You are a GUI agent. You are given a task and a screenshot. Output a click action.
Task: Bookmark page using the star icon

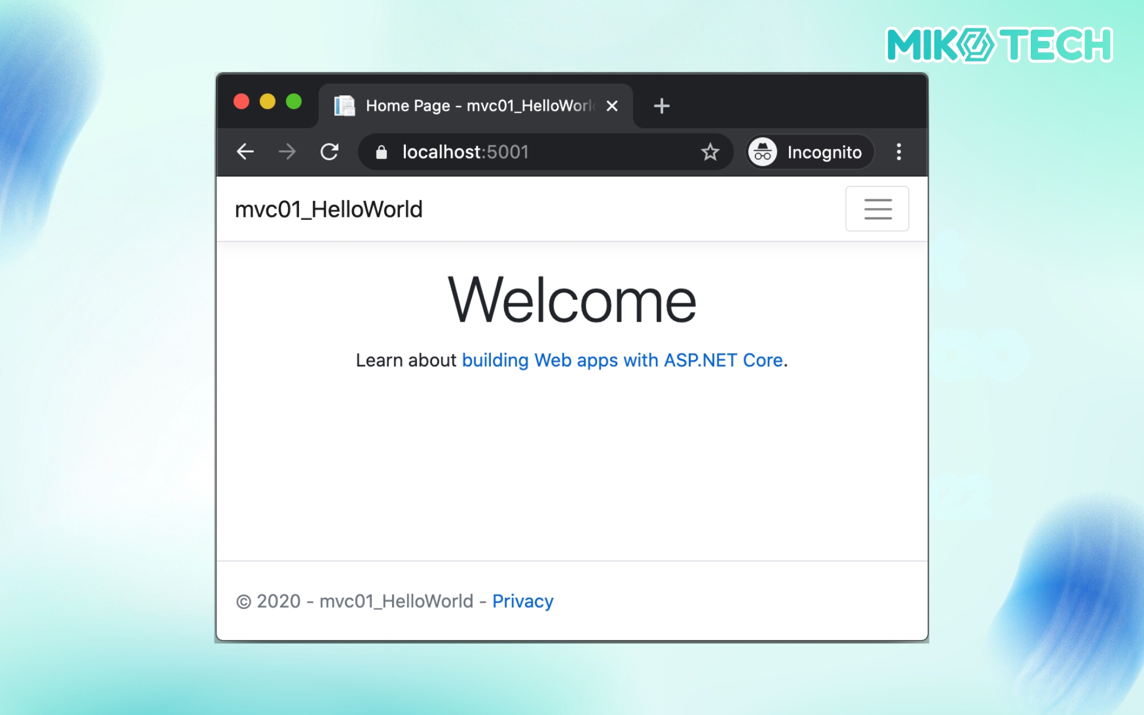click(x=710, y=152)
